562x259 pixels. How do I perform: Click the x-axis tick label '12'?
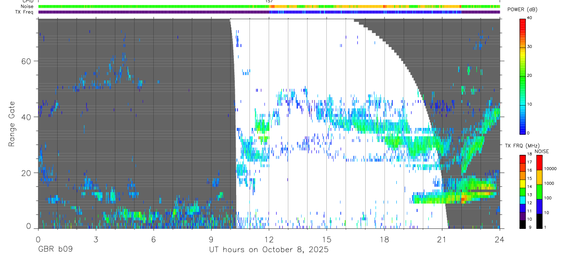pos(269,239)
